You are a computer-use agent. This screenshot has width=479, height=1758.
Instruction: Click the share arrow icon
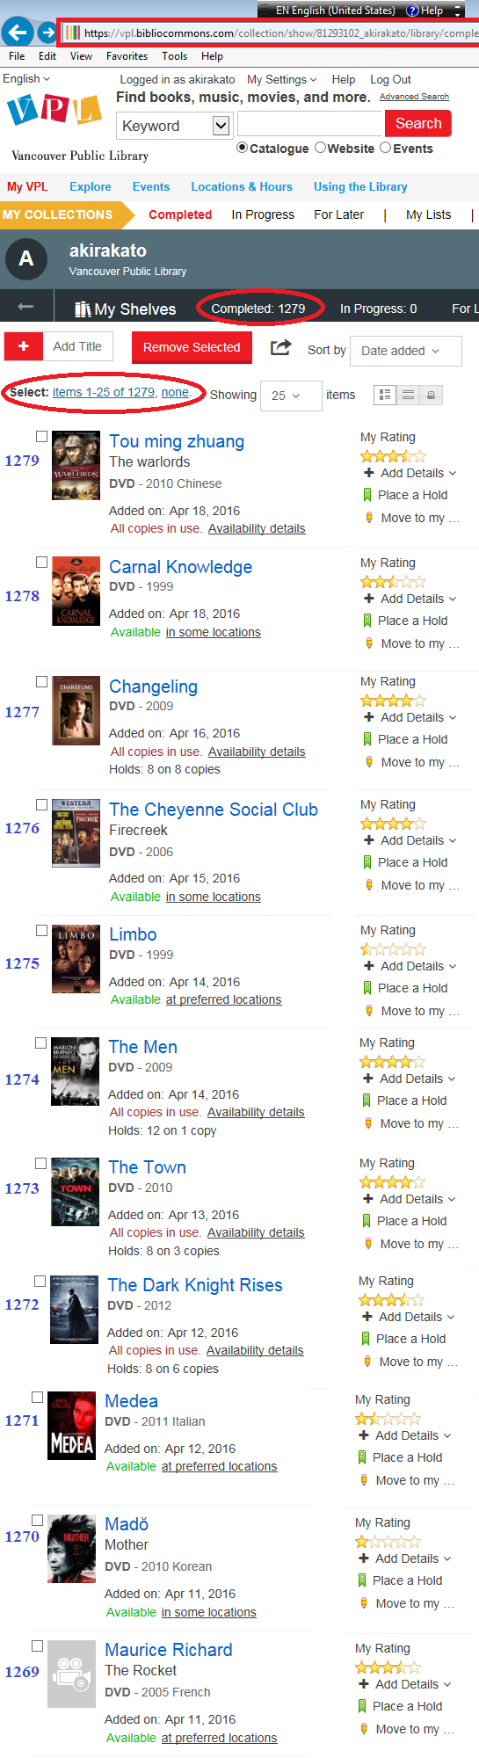coord(280,347)
